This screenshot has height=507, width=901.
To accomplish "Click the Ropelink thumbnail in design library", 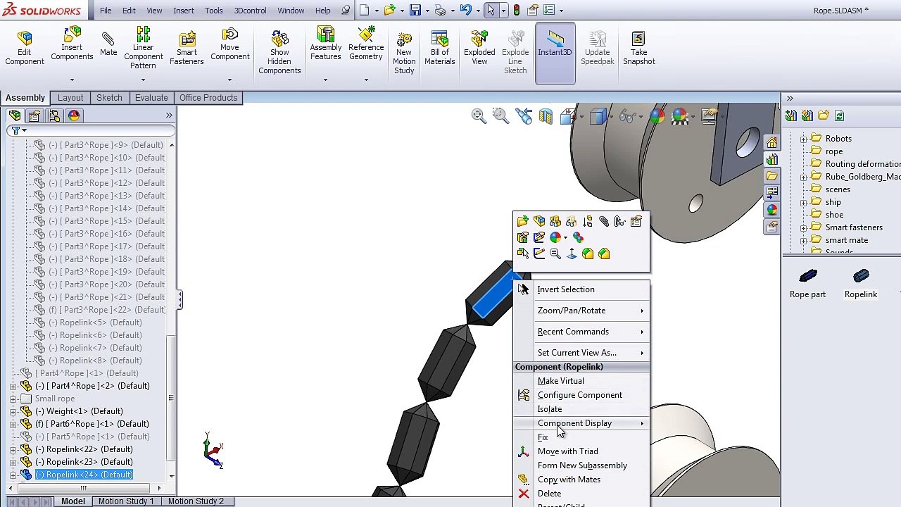I will click(860, 284).
